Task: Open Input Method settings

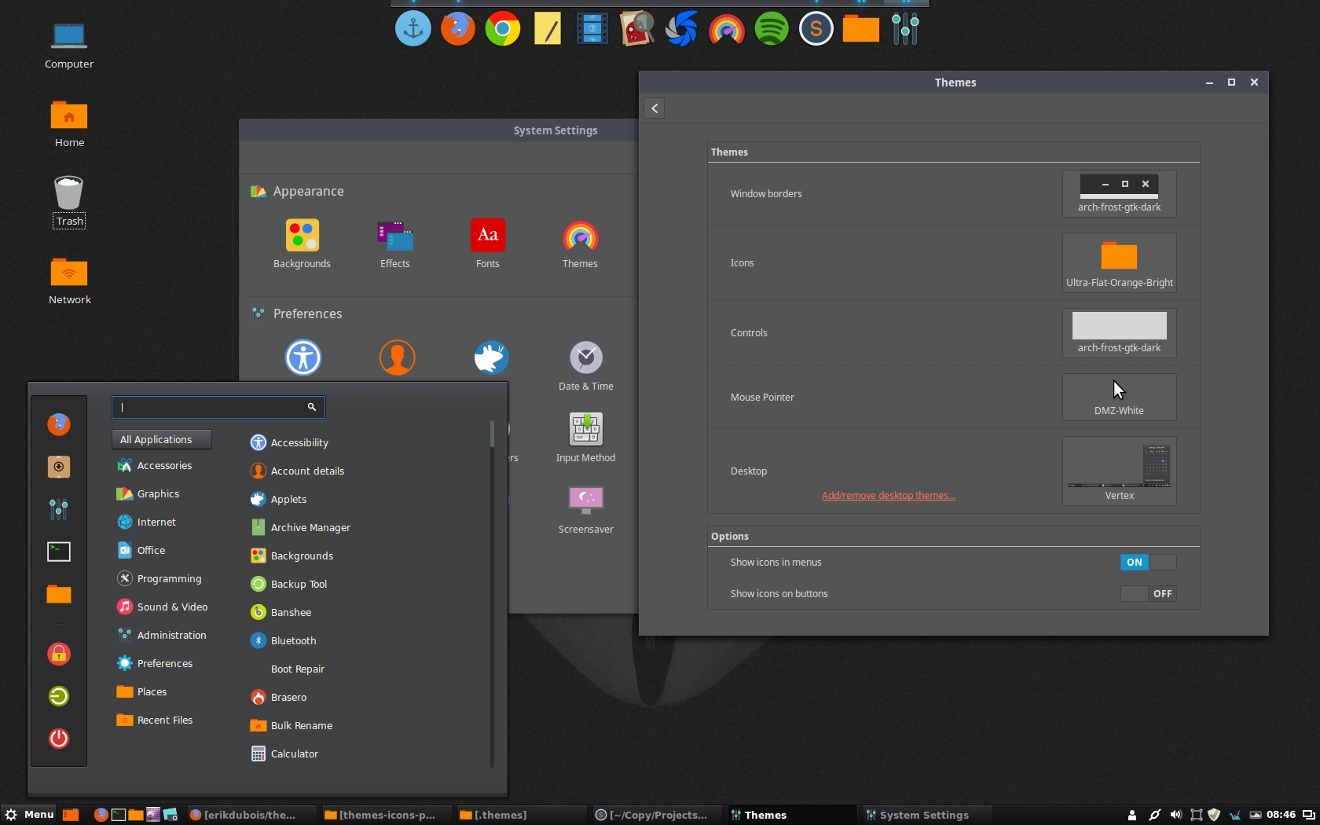Action: coord(586,438)
